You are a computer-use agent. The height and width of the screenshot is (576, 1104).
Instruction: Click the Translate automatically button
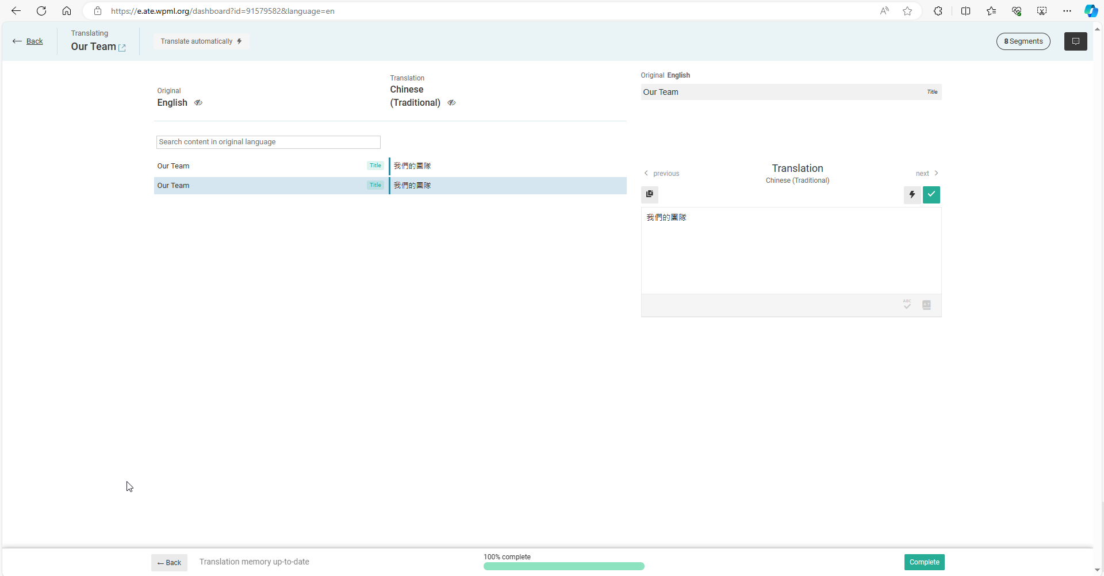201,41
